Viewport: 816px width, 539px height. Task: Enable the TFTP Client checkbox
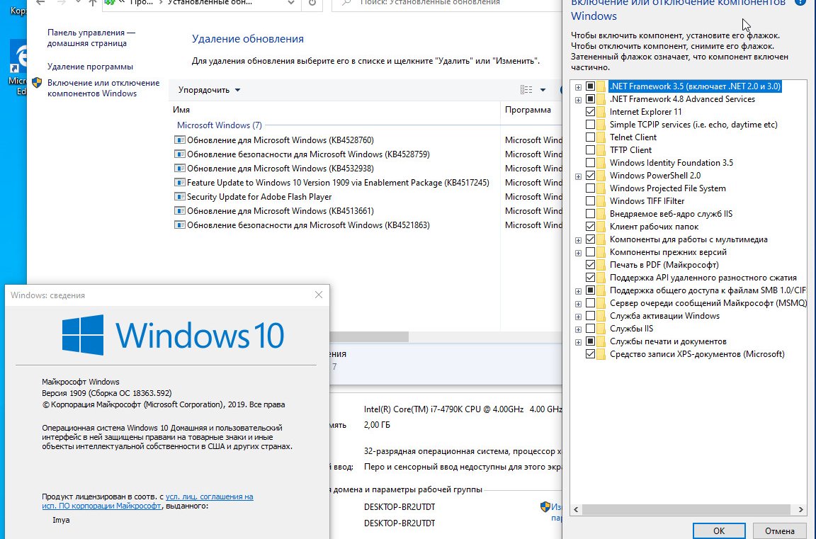tap(590, 150)
